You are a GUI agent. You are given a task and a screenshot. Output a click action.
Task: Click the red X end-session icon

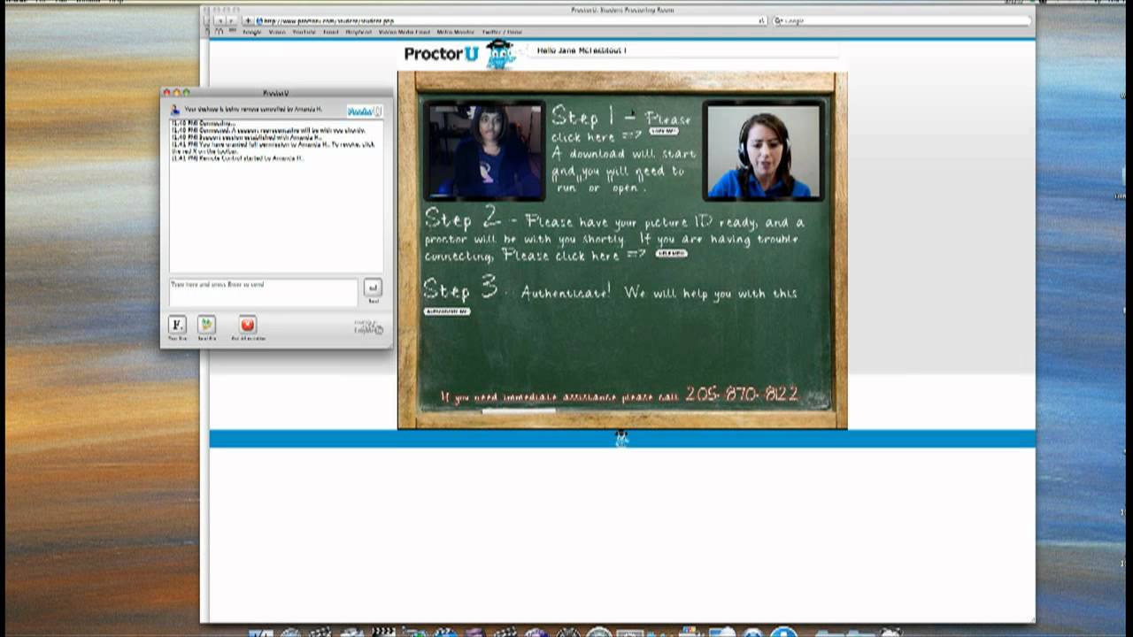click(x=248, y=325)
